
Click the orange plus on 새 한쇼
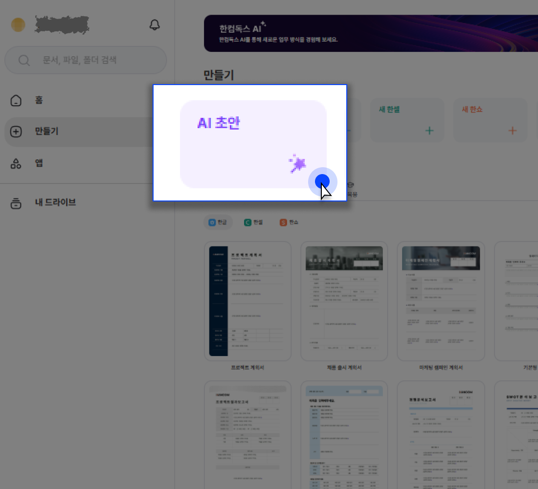(513, 131)
